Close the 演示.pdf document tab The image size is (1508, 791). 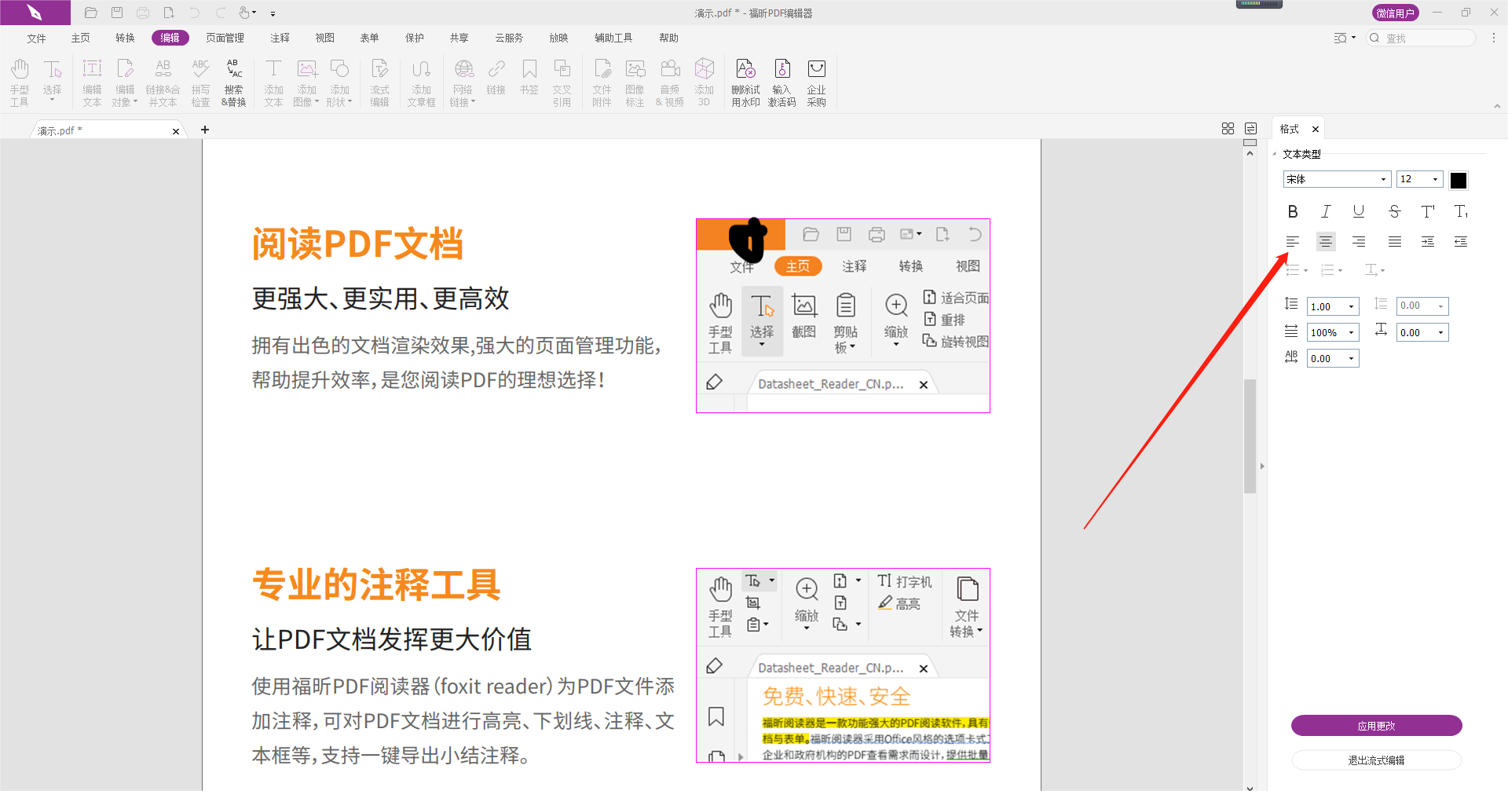176,131
